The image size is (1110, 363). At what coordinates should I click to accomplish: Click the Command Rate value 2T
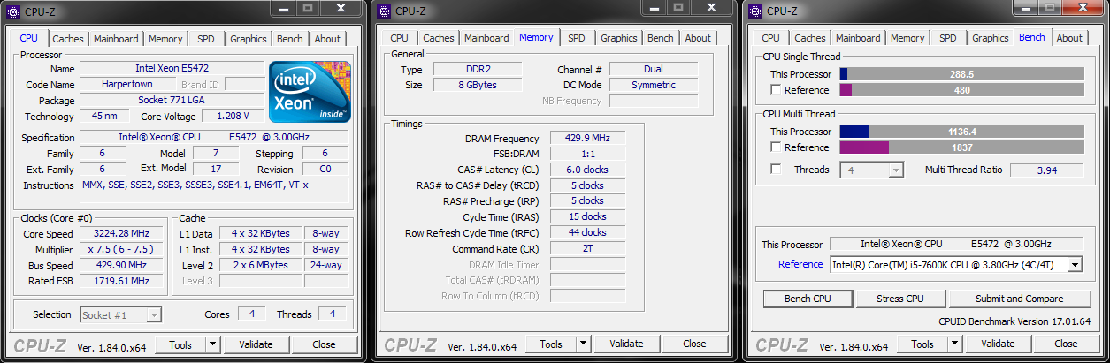tap(587, 249)
